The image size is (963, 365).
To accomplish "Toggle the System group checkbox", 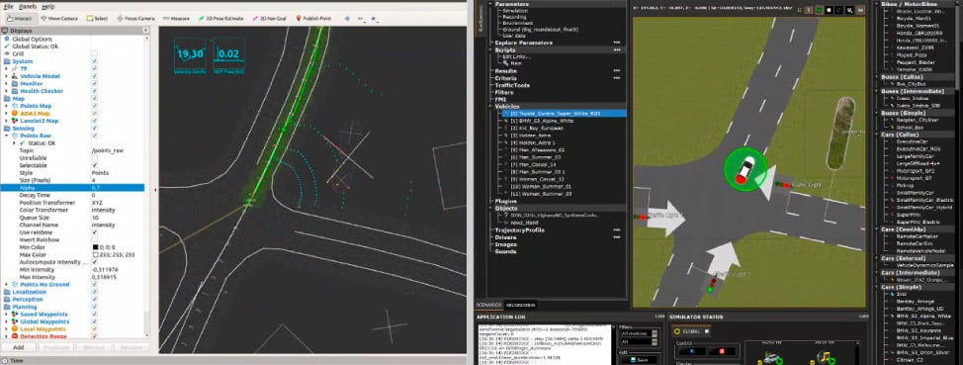I will pyautogui.click(x=94, y=61).
